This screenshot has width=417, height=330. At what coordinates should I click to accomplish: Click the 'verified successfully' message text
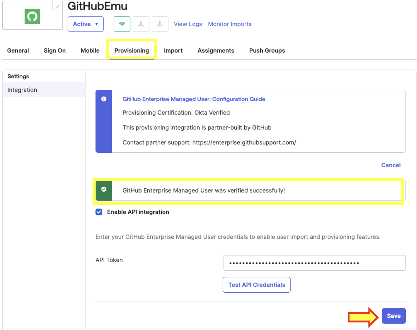(x=204, y=191)
